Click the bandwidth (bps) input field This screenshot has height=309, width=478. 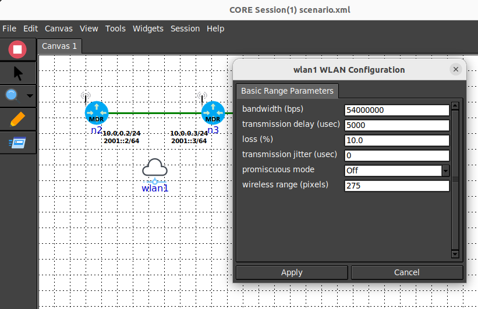(396, 110)
